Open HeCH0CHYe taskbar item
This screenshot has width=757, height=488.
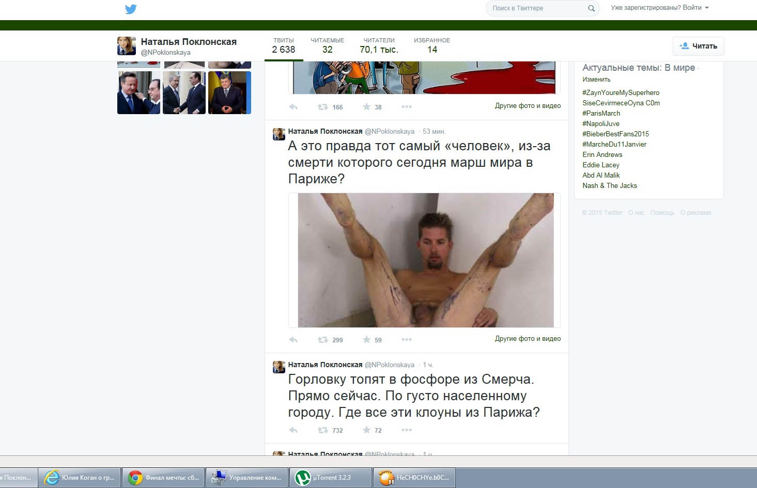pos(414,478)
